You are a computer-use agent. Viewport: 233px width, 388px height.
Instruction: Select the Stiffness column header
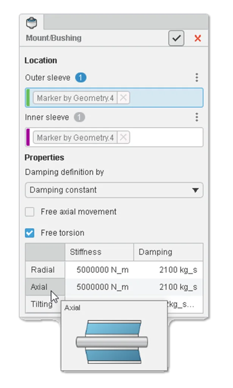99,252
